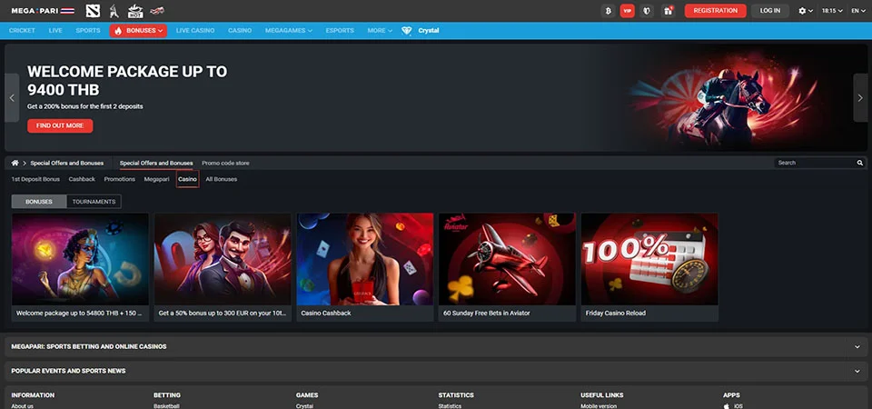Advance banner with right arrow
This screenshot has height=409, width=872.
(860, 97)
